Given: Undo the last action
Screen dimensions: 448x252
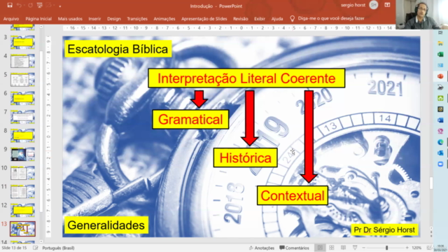Looking at the screenshot, I should [19, 5].
